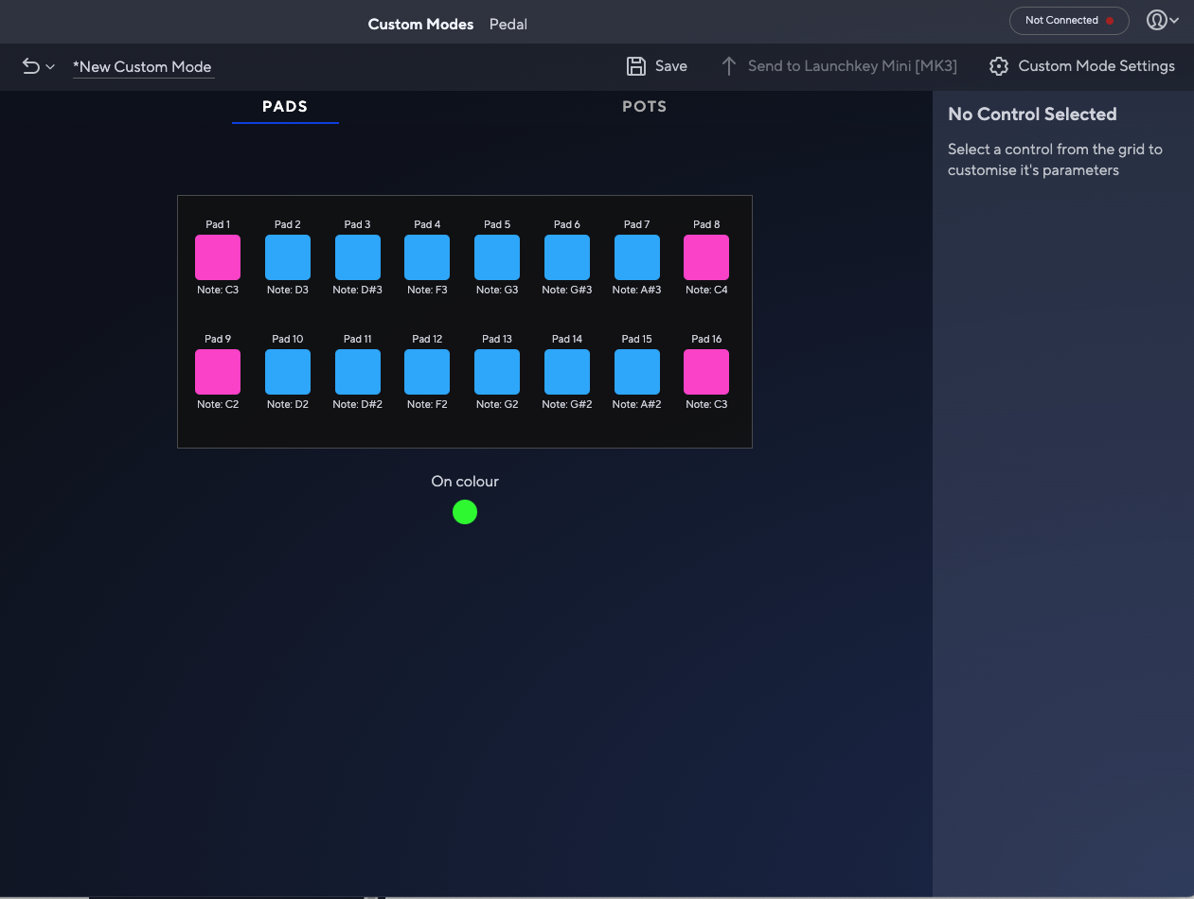Select Pad 7 with Note A#3
Image resolution: width=1194 pixels, height=899 pixels.
(x=637, y=257)
